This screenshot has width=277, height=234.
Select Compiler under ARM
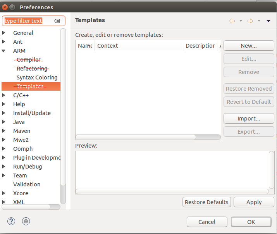(29, 60)
